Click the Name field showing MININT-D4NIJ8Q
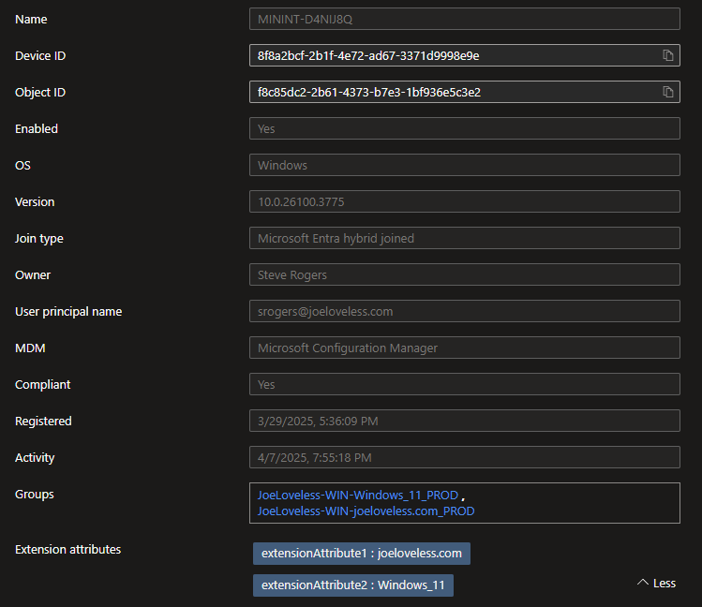 click(x=464, y=19)
